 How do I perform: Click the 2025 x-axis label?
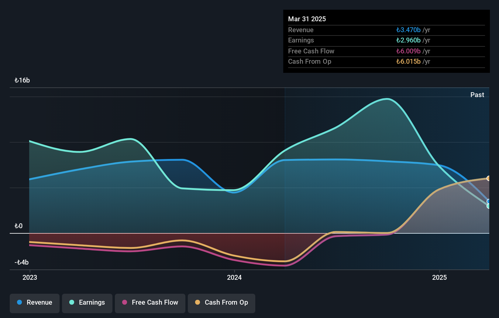point(439,277)
